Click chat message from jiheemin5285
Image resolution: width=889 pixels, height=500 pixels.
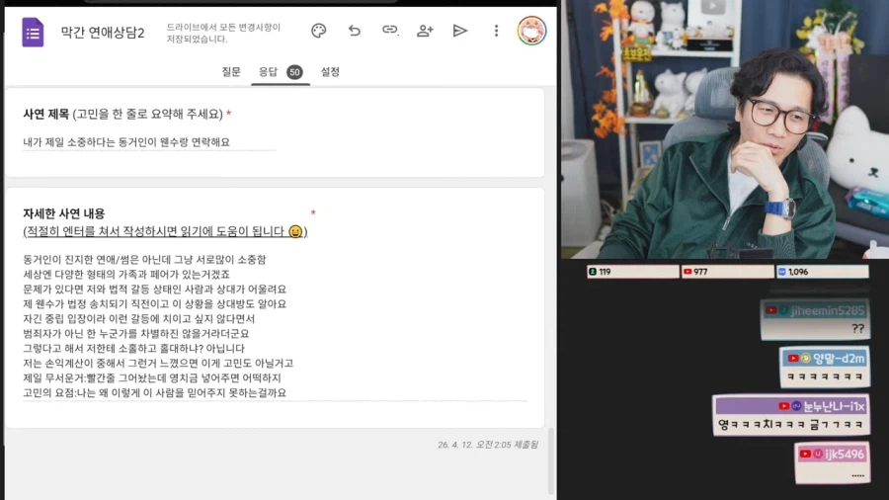point(815,320)
